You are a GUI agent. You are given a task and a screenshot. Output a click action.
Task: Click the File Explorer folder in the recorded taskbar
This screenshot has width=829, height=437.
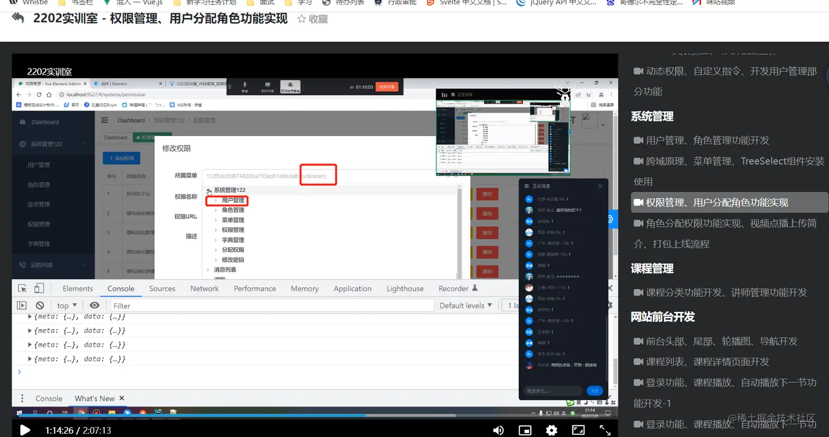112,412
